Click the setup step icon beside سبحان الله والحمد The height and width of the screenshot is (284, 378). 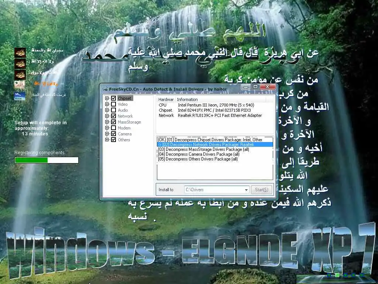pos(20,53)
